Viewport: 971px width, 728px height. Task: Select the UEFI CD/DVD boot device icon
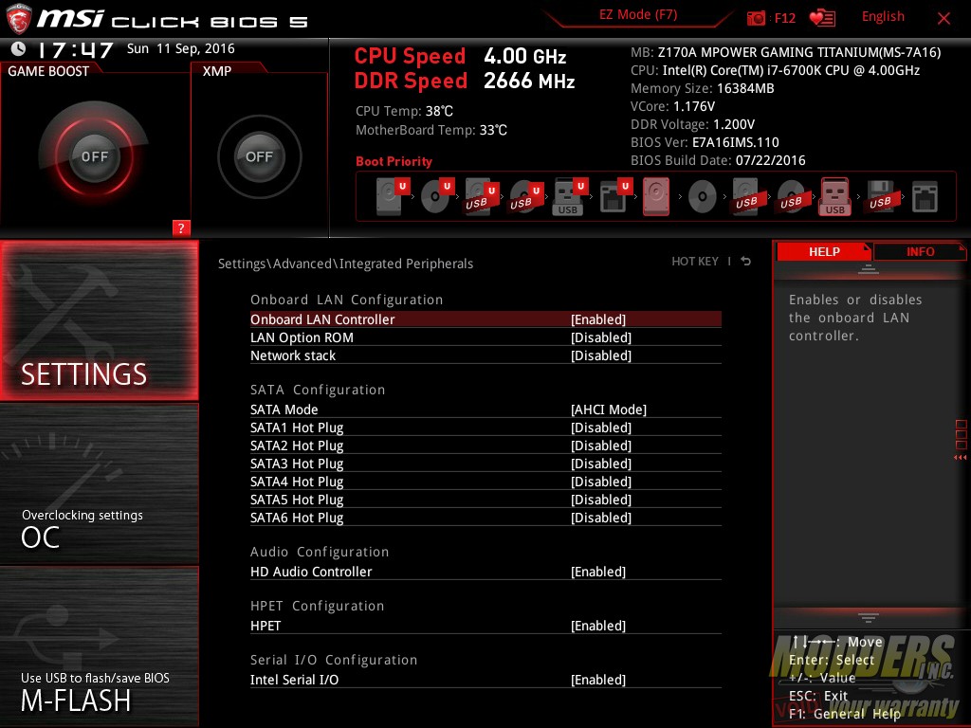coord(437,196)
